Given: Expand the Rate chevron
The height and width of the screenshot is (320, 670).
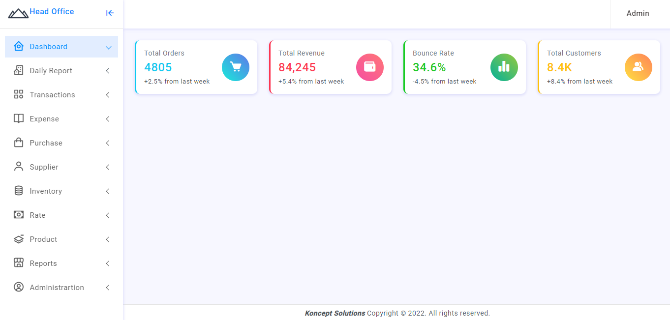Looking at the screenshot, I should coord(108,215).
